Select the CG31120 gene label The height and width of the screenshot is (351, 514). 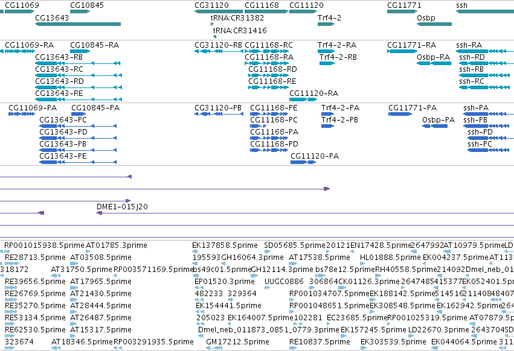pyautogui.click(x=211, y=5)
